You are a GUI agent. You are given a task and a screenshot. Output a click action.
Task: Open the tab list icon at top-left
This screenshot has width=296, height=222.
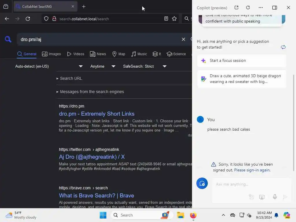click(x=6, y=7)
